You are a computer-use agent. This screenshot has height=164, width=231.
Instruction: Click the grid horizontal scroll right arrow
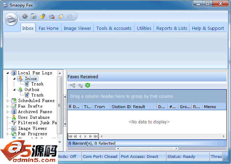point(224,136)
